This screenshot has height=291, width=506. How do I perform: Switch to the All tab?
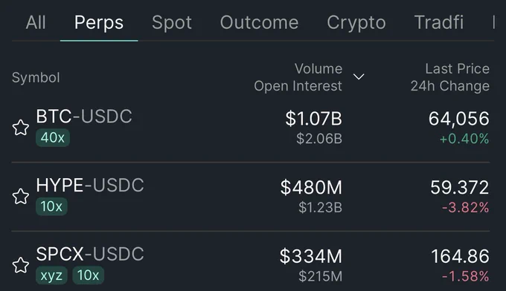[36, 22]
